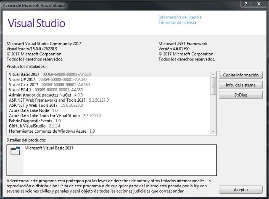
Task: Click the VisualStudio/15.0.0+26228.9 version text
Action: point(32,49)
